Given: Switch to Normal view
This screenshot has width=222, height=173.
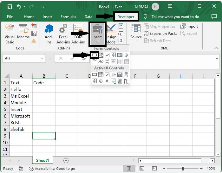Looking at the screenshot, I should (129, 168).
